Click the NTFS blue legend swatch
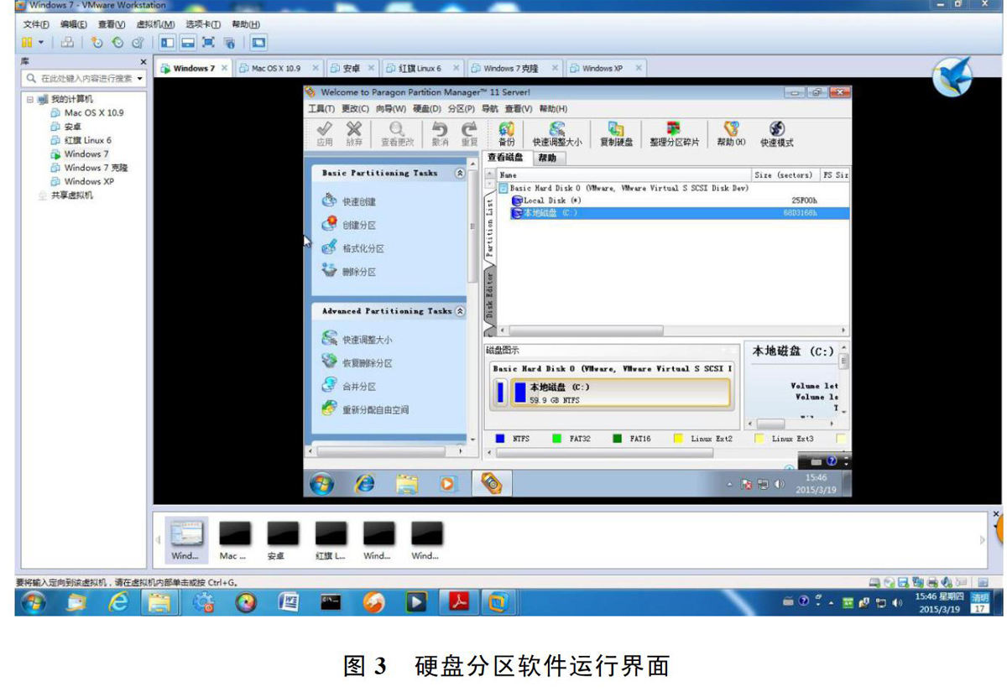The width and height of the screenshot is (1007, 697). pos(500,438)
